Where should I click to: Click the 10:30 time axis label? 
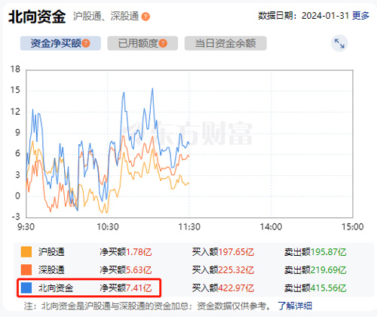point(108,227)
